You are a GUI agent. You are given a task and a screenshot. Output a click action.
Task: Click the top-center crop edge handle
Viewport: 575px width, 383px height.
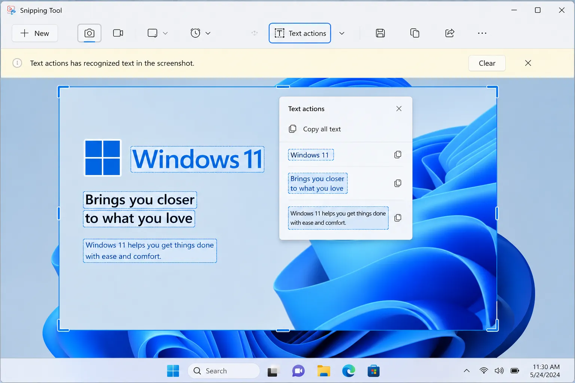pyautogui.click(x=283, y=87)
